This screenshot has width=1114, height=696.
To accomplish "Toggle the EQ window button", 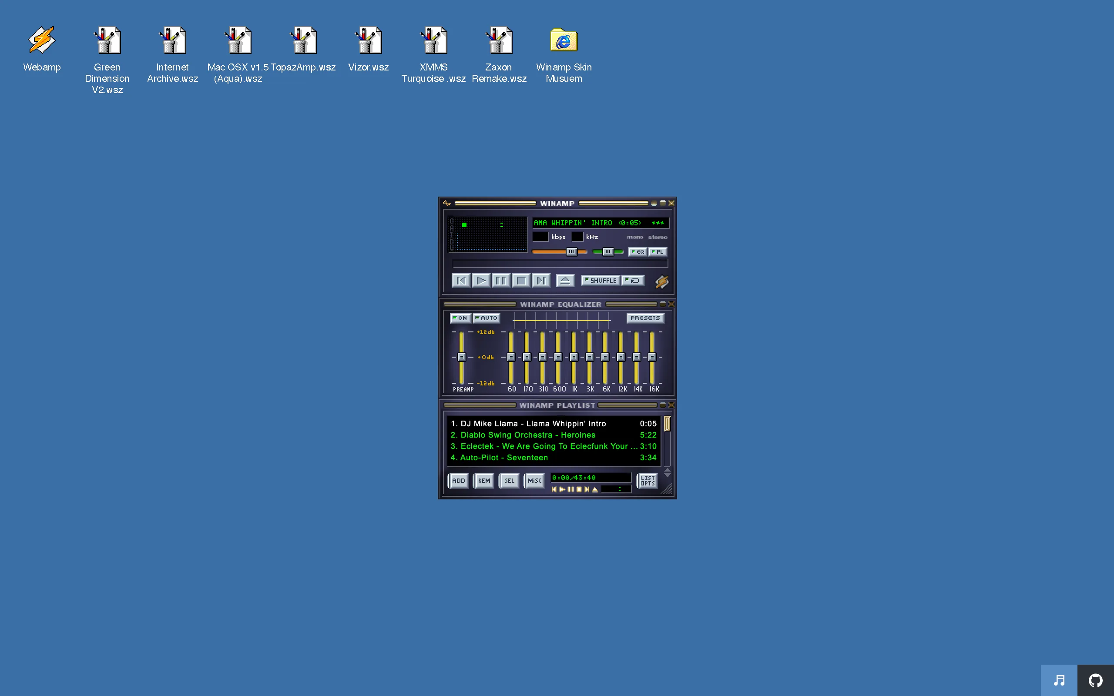I will pos(638,252).
